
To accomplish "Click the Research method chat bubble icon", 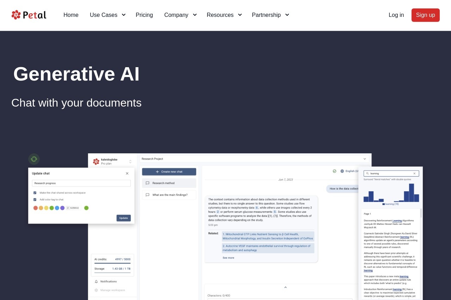I will (148, 183).
